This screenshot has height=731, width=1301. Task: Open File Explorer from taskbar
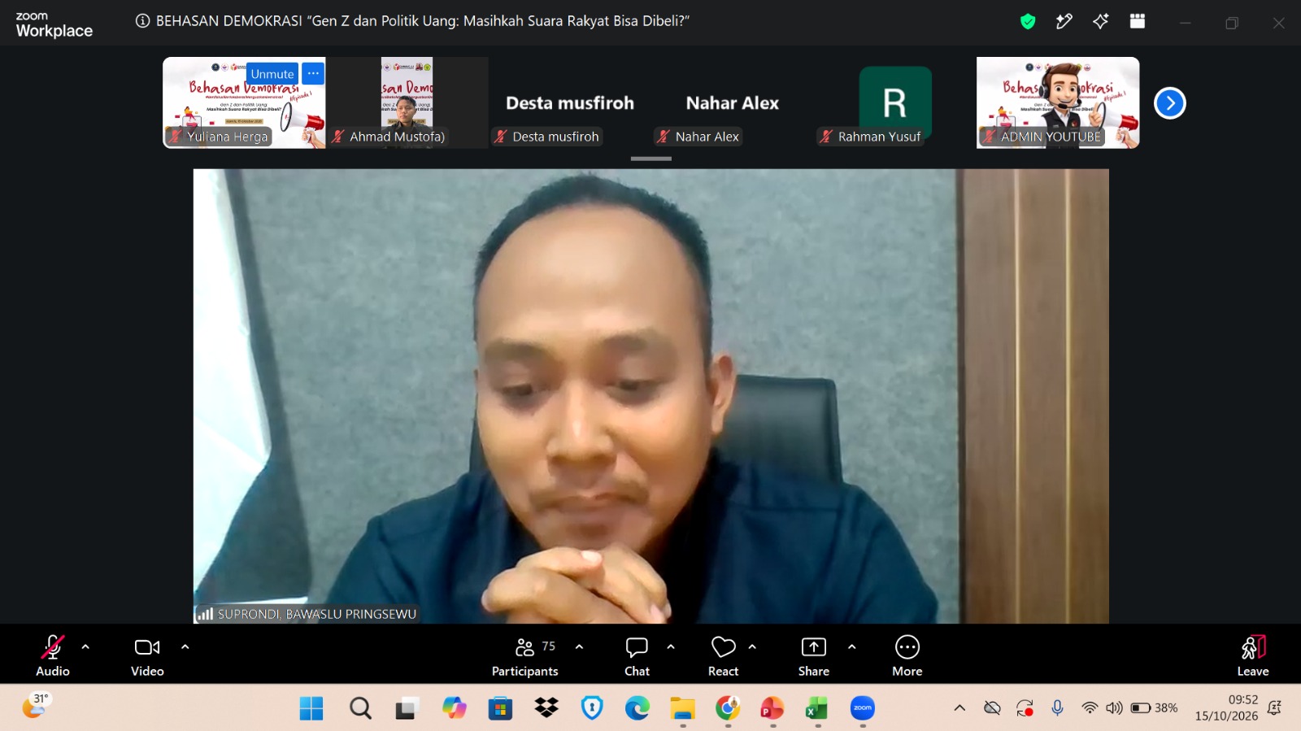pos(683,708)
